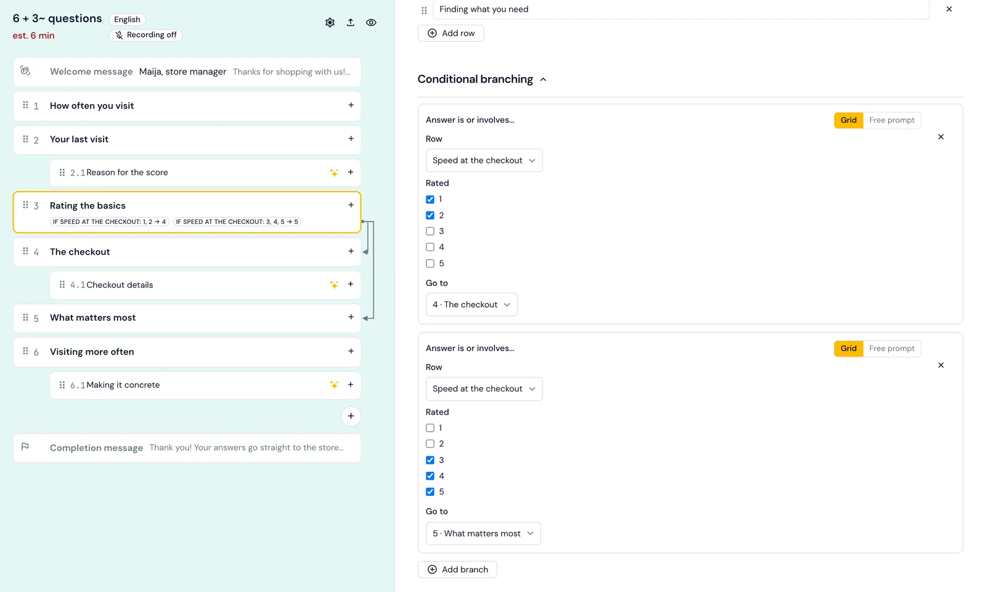Uncheck rating 2 in first branch
This screenshot has height=592, width=986.
click(x=430, y=215)
